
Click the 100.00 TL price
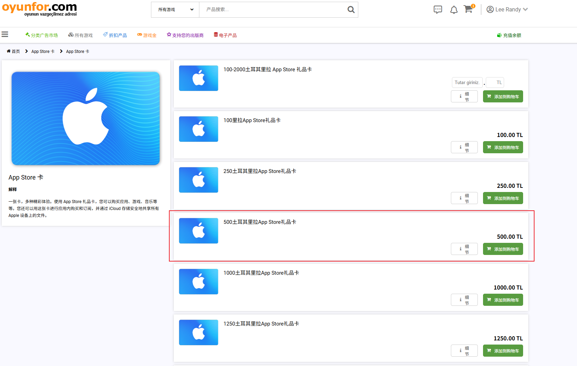pos(510,135)
